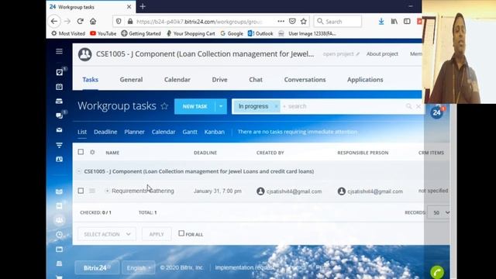Go back with browser back arrow
This screenshot has width=496, height=279.
(54, 21)
